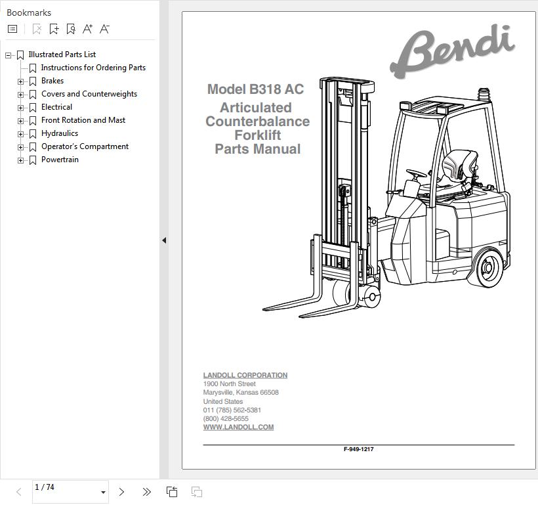
Task: Click the bookmark icon beside Powertrain
Action: pos(33,160)
